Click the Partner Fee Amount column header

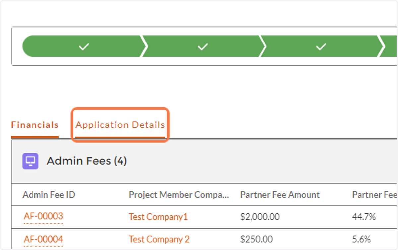pos(280,195)
